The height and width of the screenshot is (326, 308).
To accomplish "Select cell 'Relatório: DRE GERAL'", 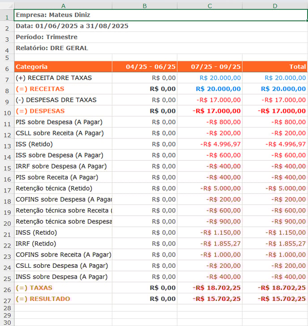I will click(161, 48).
